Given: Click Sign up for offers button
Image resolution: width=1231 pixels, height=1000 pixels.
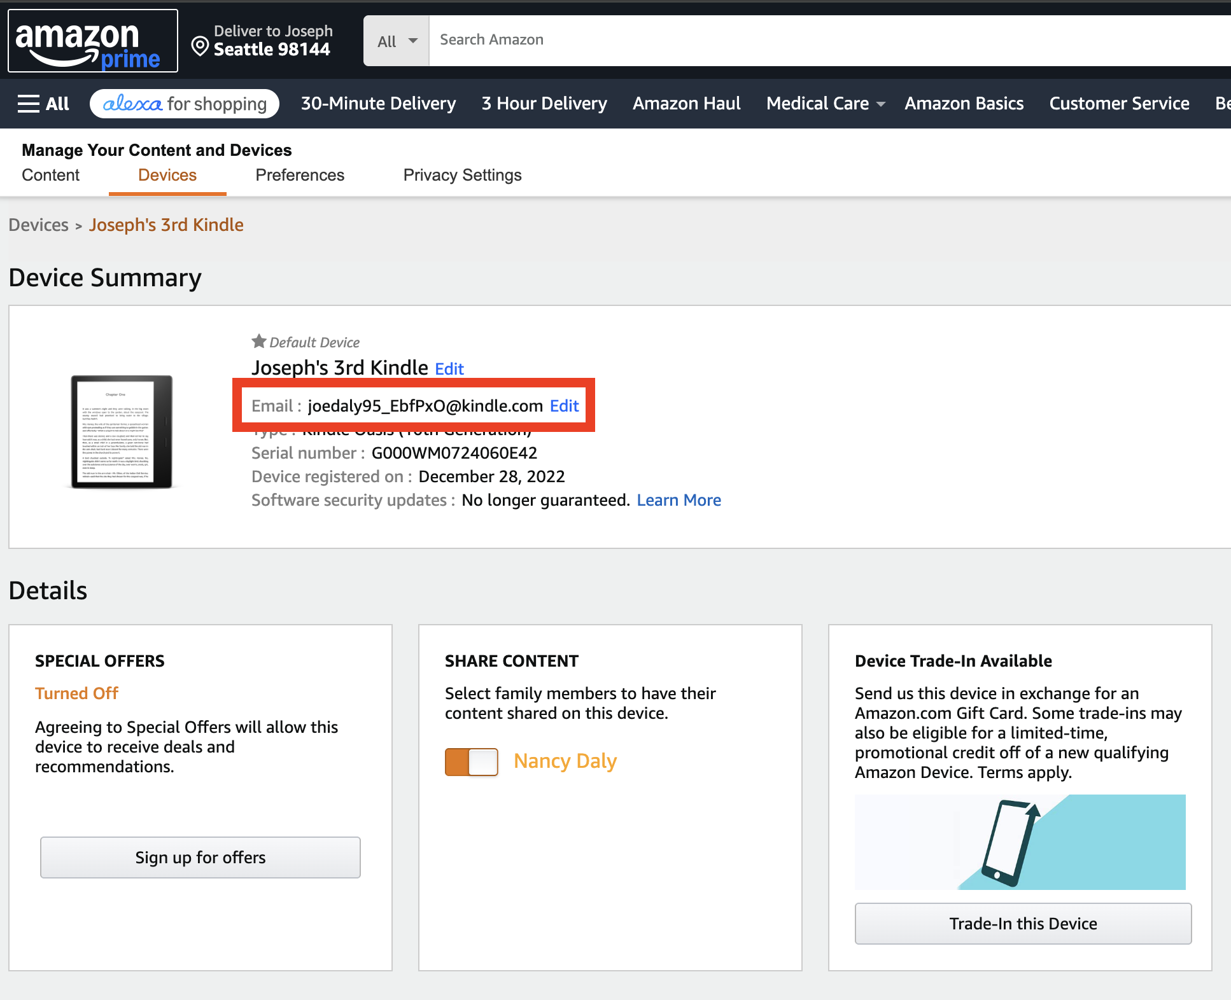Looking at the screenshot, I should 200,858.
